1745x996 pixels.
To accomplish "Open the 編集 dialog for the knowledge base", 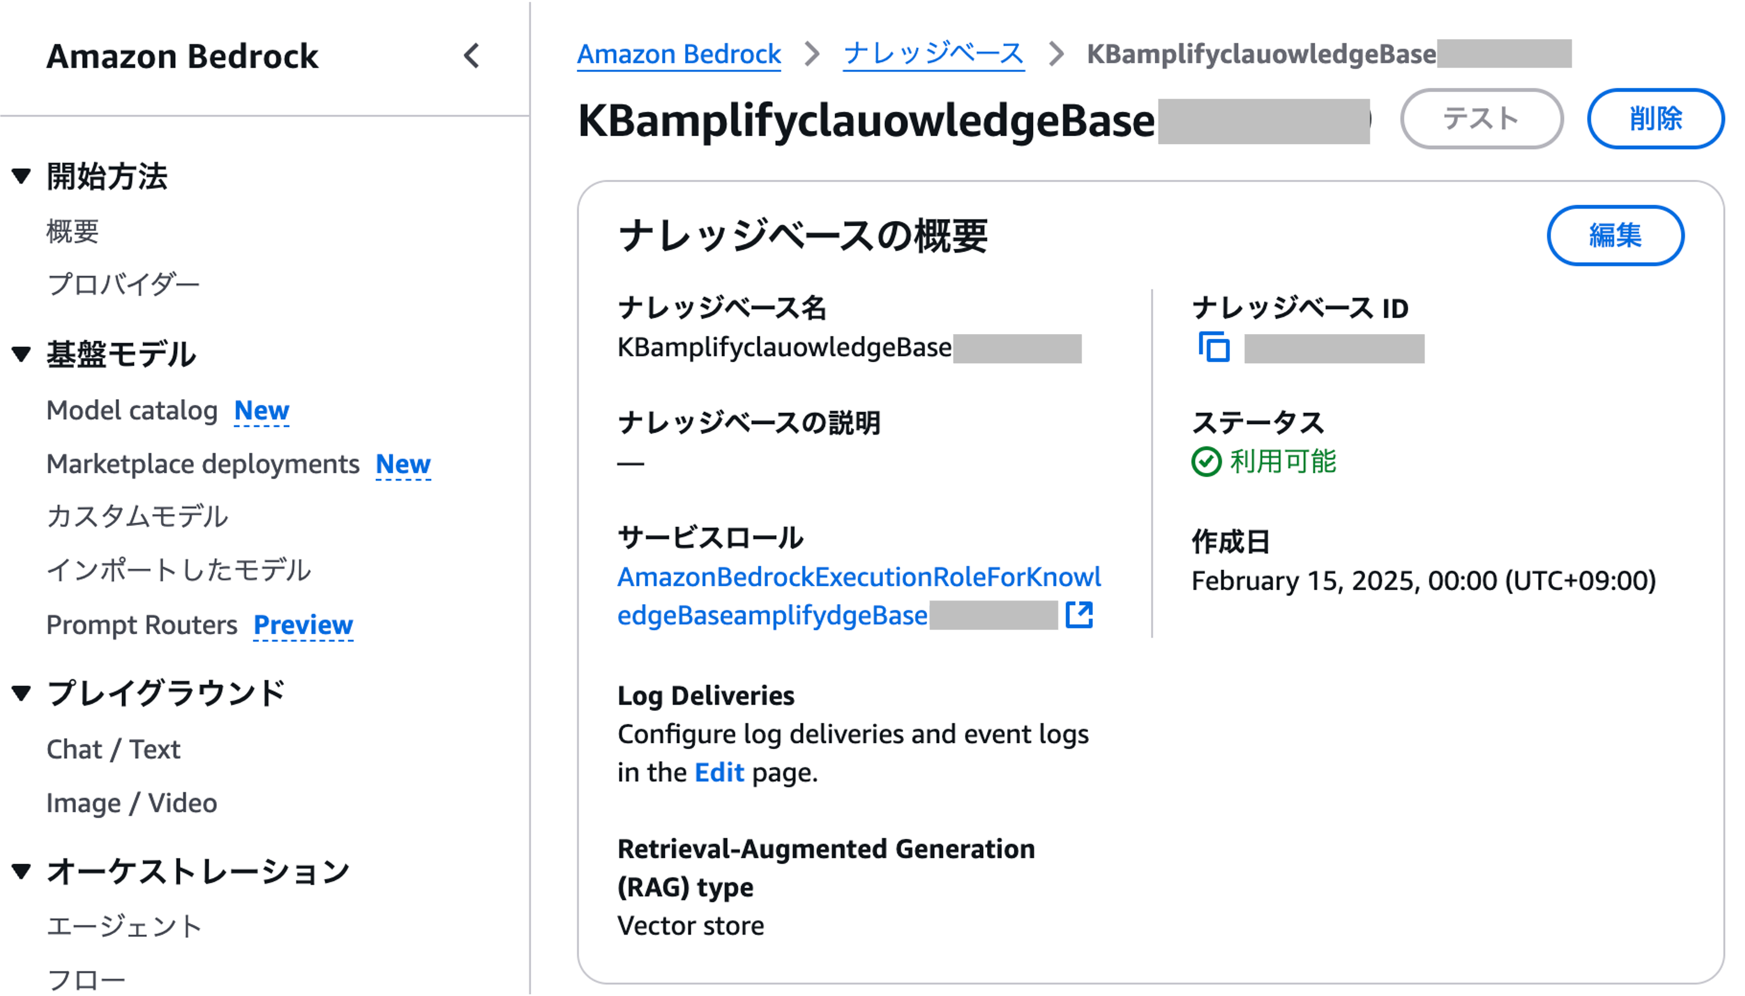I will (x=1615, y=235).
